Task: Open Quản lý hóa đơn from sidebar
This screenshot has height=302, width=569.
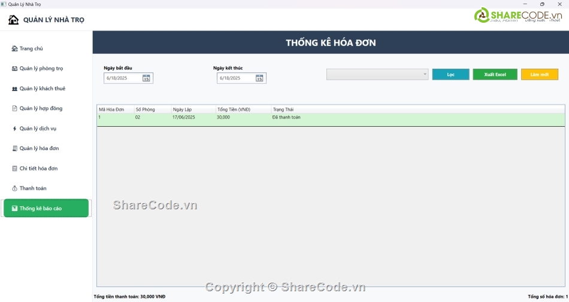Action: [x=39, y=148]
